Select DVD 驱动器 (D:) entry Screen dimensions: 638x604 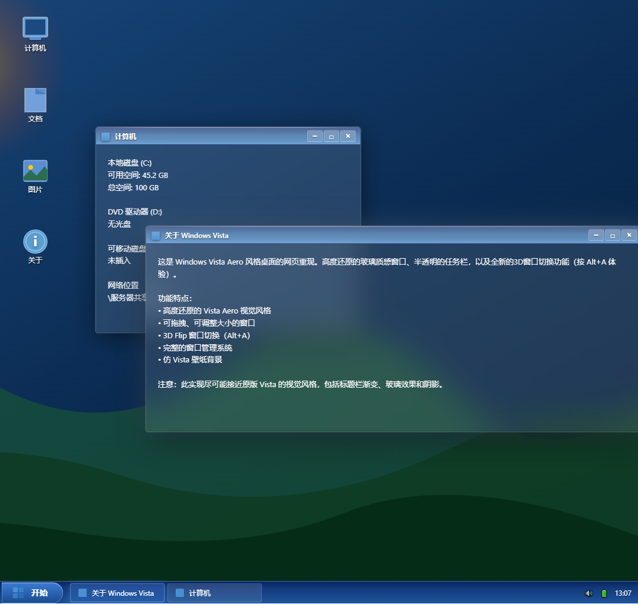(x=134, y=212)
